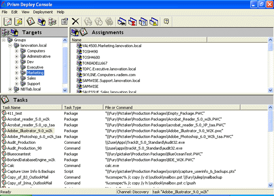Expand the Computers group
The image size is (274, 196).
(16, 51)
